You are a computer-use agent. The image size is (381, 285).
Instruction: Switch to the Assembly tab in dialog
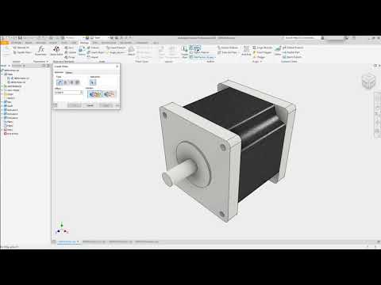pos(59,72)
